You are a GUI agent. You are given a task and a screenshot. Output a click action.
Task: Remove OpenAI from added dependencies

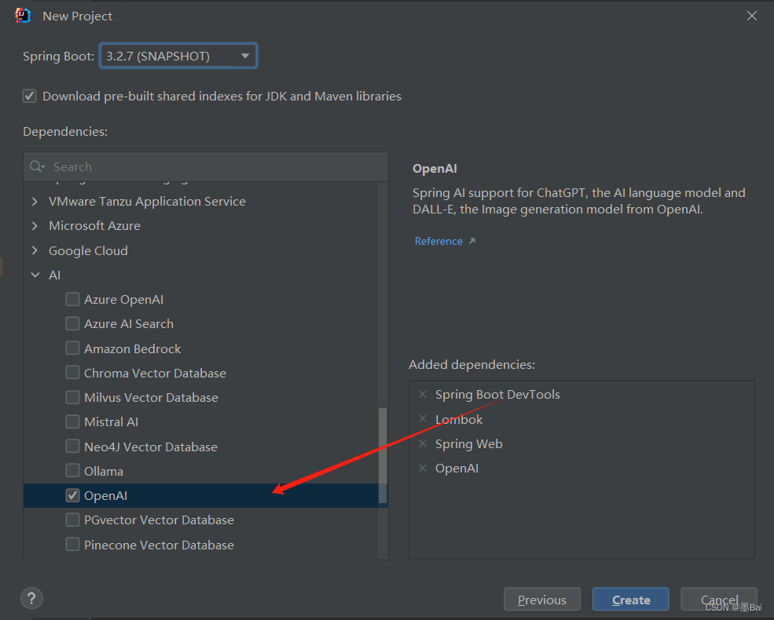[423, 468]
